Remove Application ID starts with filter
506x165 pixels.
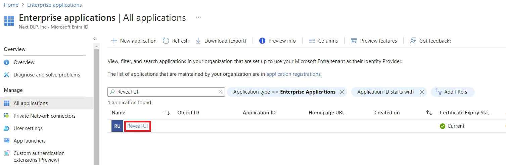click(x=422, y=92)
